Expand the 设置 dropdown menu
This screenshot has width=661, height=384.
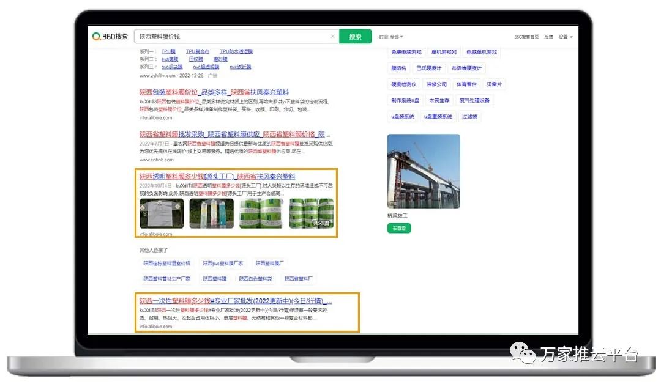tap(566, 37)
